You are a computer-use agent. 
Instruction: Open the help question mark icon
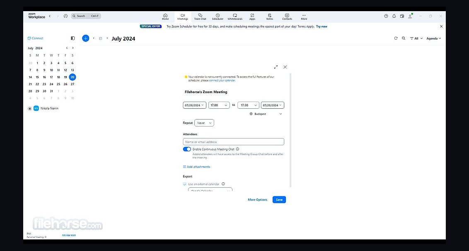click(386, 16)
